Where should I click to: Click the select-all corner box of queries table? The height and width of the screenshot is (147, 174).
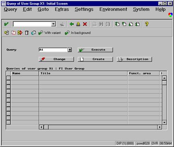(x=8, y=73)
